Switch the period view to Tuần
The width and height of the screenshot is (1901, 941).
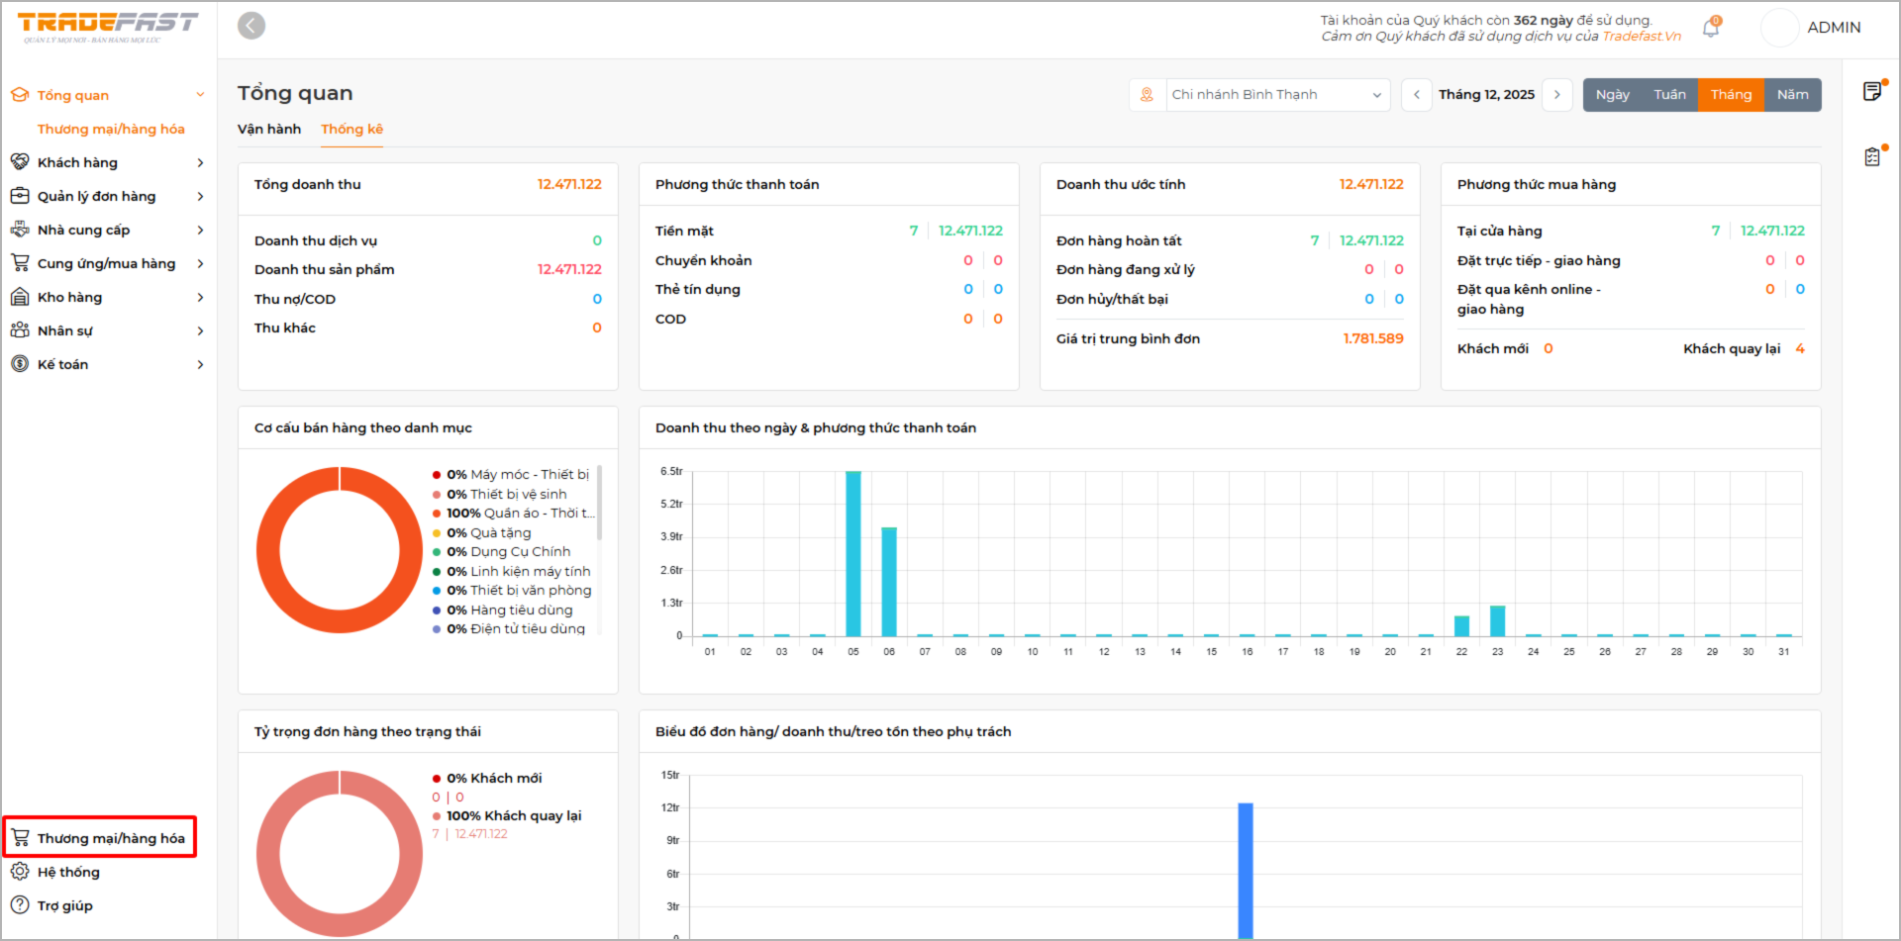point(1669,95)
